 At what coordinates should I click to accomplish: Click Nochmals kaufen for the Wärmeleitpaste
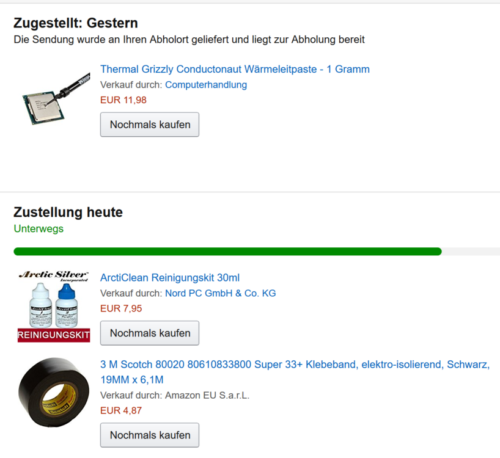pyautogui.click(x=149, y=124)
